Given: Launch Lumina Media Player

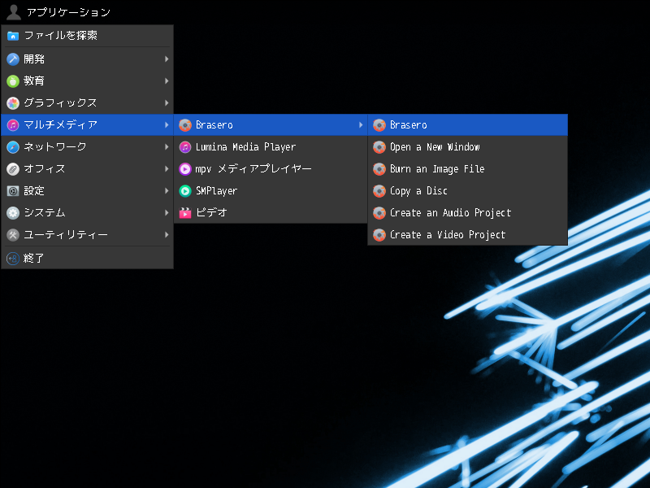Looking at the screenshot, I should coord(271,147).
